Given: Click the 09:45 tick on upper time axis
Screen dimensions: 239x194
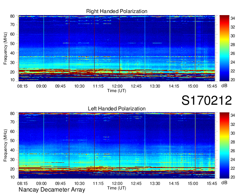Looking at the screenshot, I should click(60, 86).
